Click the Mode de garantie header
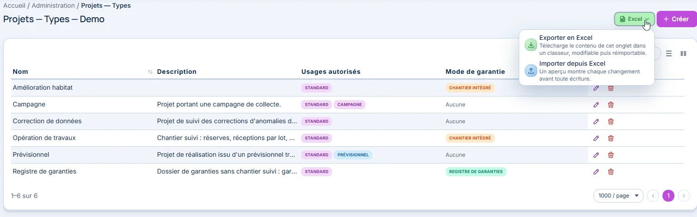Screen dimensions: 697x217 point(475,72)
